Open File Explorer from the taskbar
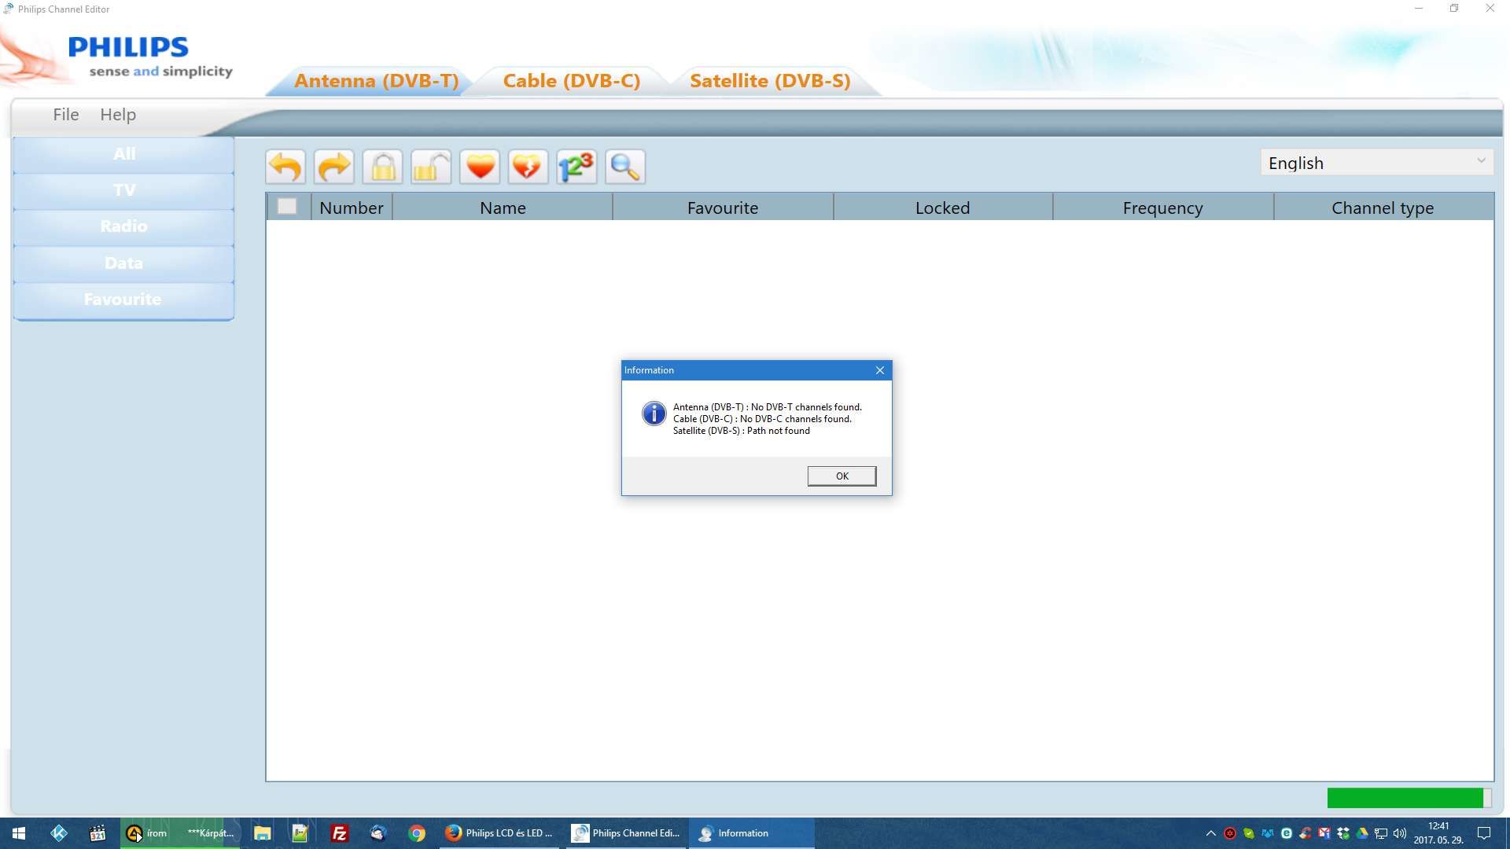This screenshot has height=849, width=1510. tap(262, 833)
